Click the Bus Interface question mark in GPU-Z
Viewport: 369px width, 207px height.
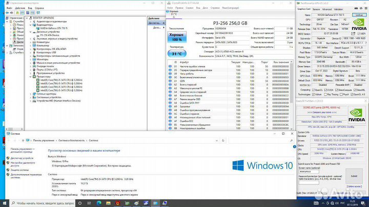tap(366, 43)
